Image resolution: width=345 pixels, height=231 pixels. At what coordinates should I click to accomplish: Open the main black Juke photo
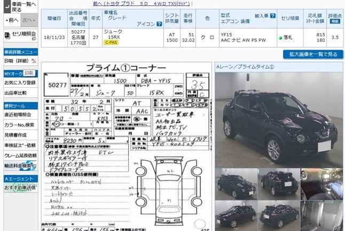[x=279, y=120]
